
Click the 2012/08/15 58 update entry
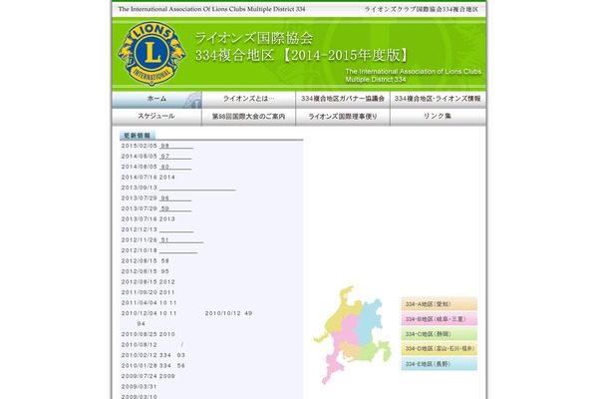click(x=145, y=261)
